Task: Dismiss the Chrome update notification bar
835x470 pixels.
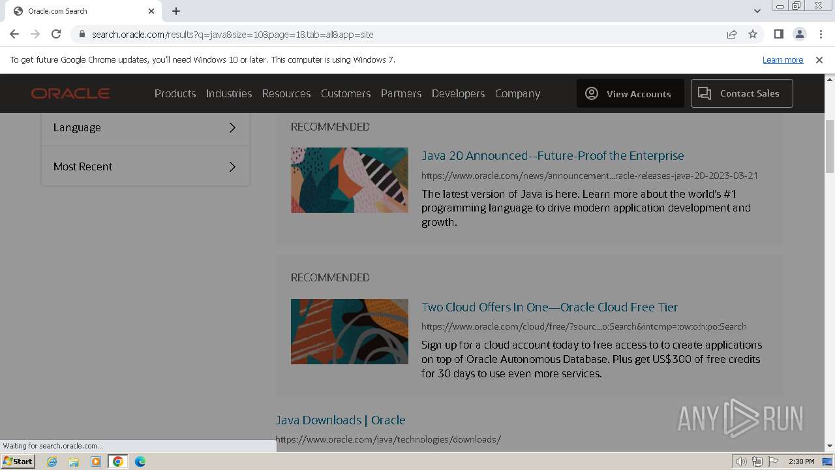Action: (819, 60)
